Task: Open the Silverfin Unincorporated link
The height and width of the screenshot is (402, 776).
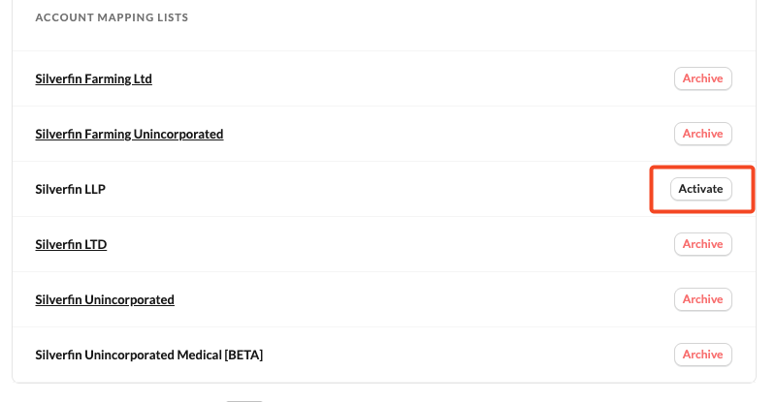Action: tap(105, 299)
